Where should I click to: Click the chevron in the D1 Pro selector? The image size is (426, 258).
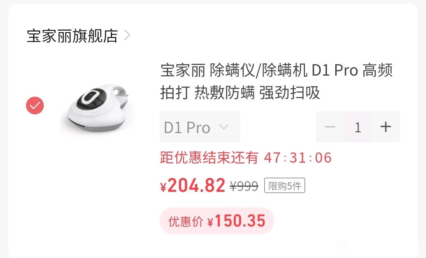coord(224,127)
